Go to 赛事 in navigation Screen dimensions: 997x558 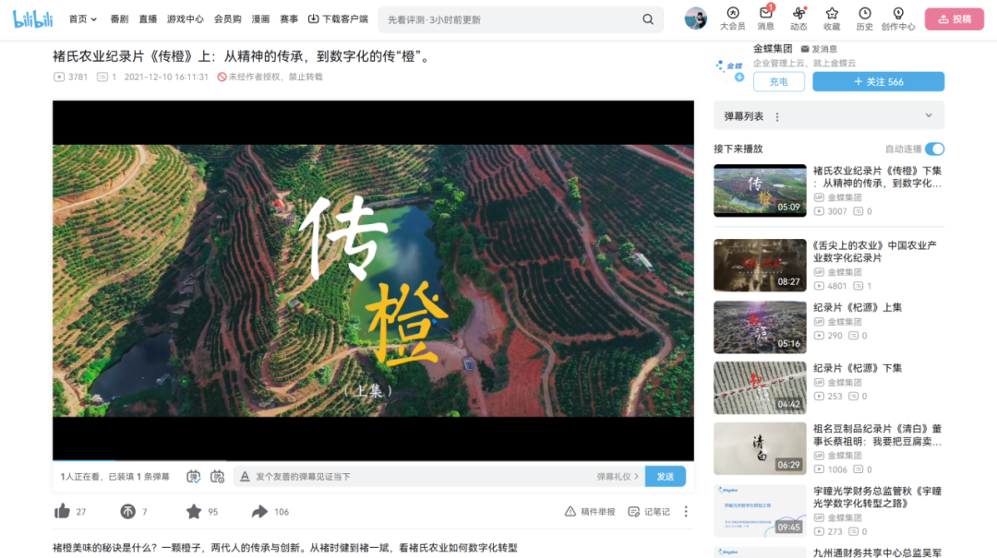[289, 19]
